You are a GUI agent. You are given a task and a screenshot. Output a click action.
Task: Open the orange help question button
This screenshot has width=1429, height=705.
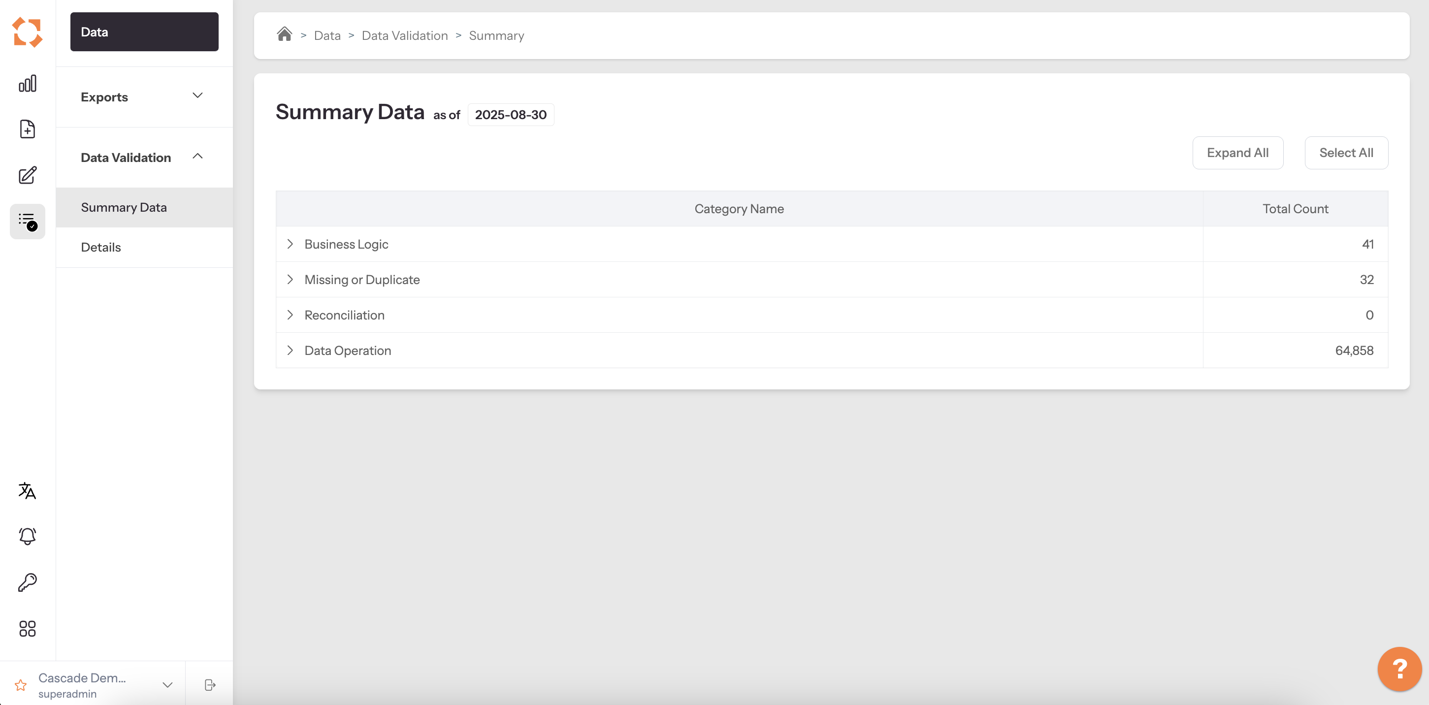[1399, 669]
